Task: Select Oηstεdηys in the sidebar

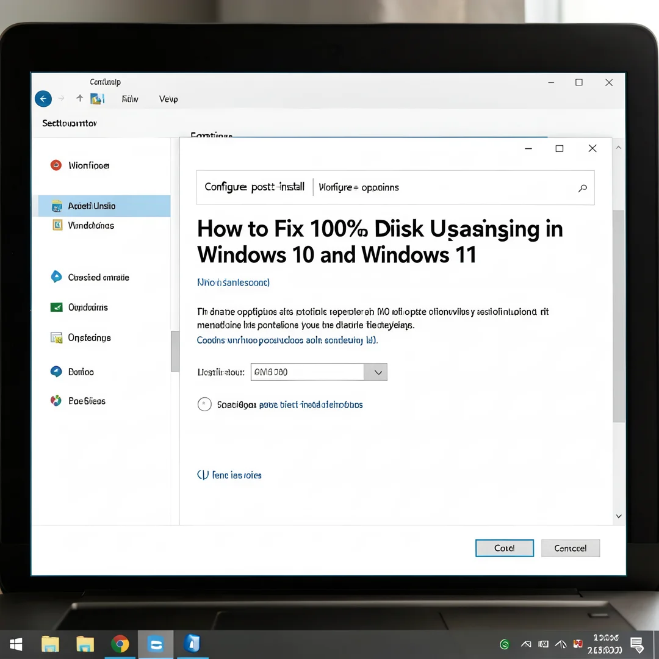Action: 90,338
